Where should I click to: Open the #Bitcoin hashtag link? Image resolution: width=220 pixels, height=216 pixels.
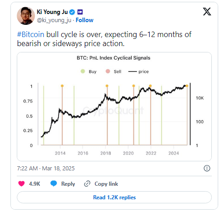click(31, 34)
